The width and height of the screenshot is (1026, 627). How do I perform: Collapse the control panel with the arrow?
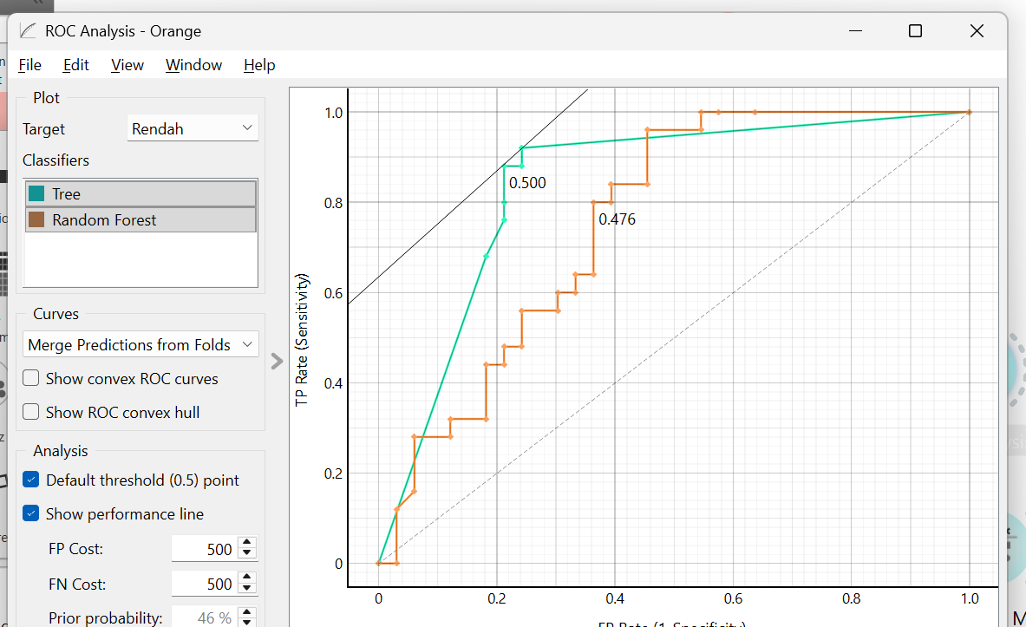(x=277, y=362)
